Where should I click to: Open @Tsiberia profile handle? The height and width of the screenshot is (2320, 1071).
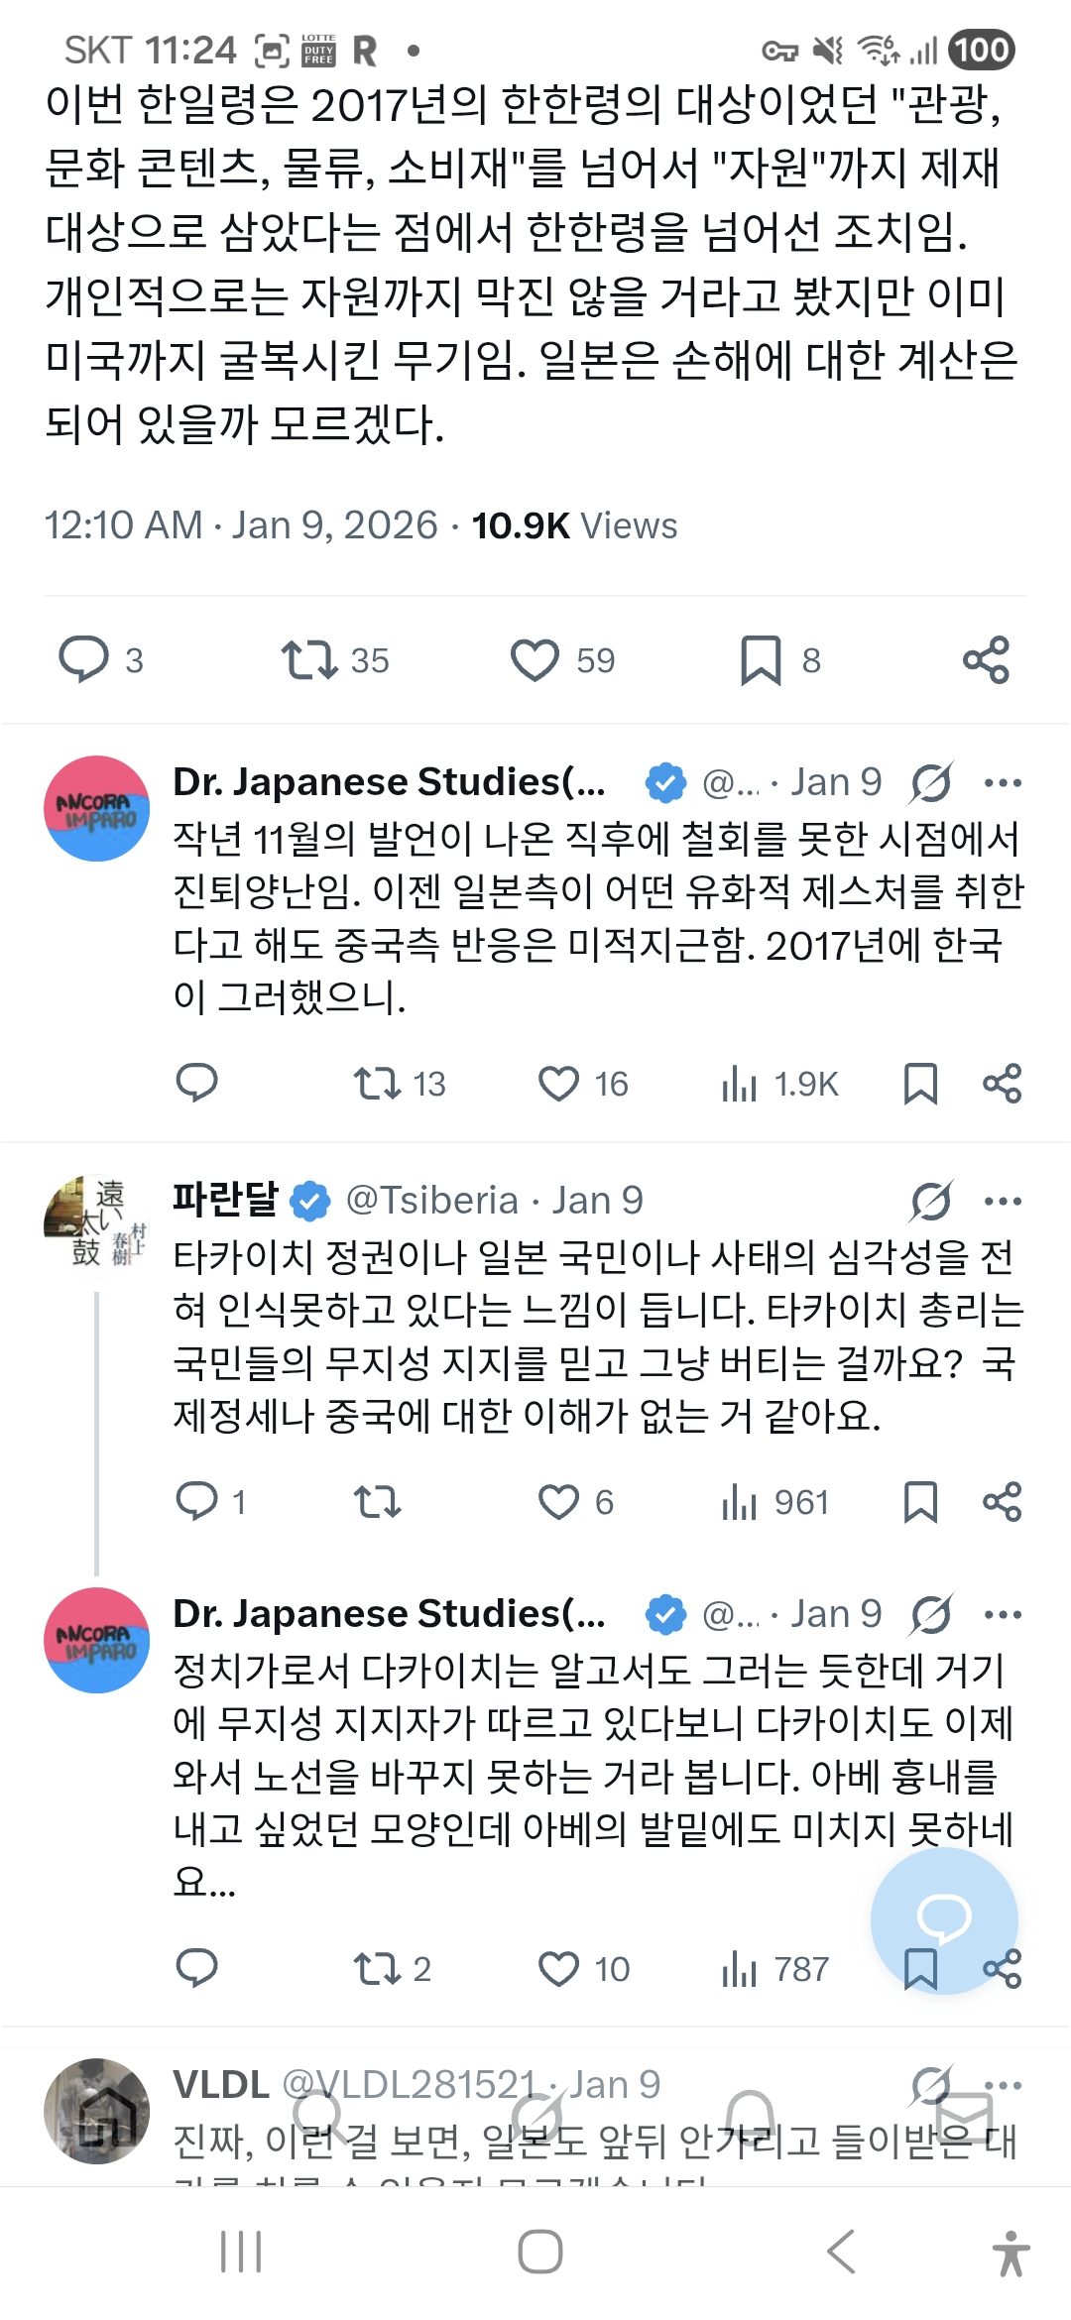[x=431, y=1201]
